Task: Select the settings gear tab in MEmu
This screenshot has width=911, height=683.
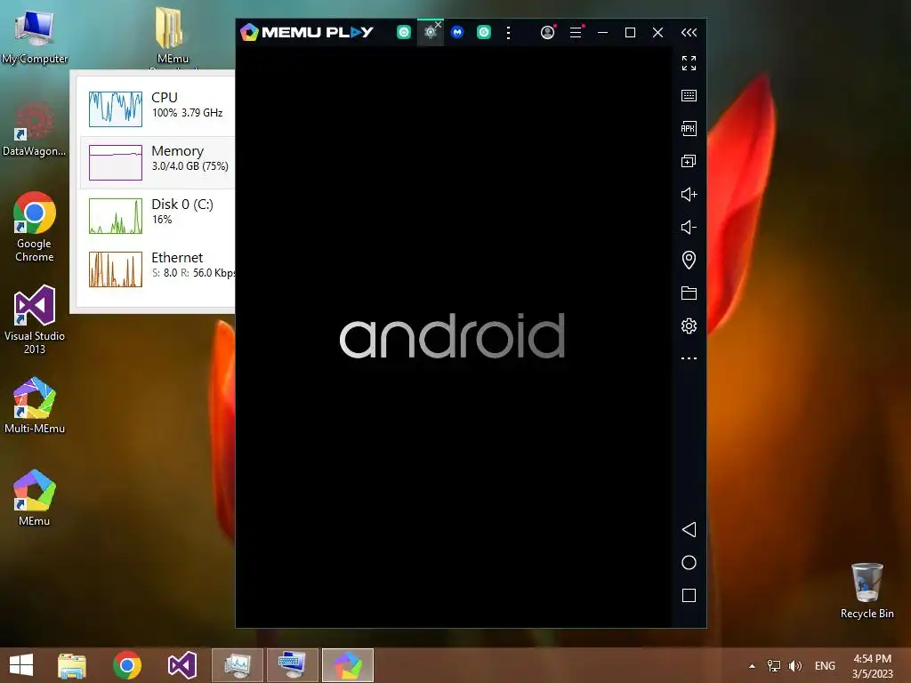Action: pyautogui.click(x=430, y=33)
